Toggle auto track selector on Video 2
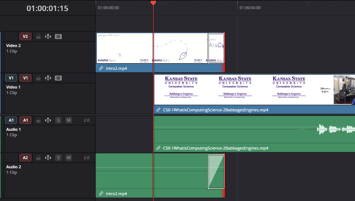The image size is (355, 201). (48, 36)
